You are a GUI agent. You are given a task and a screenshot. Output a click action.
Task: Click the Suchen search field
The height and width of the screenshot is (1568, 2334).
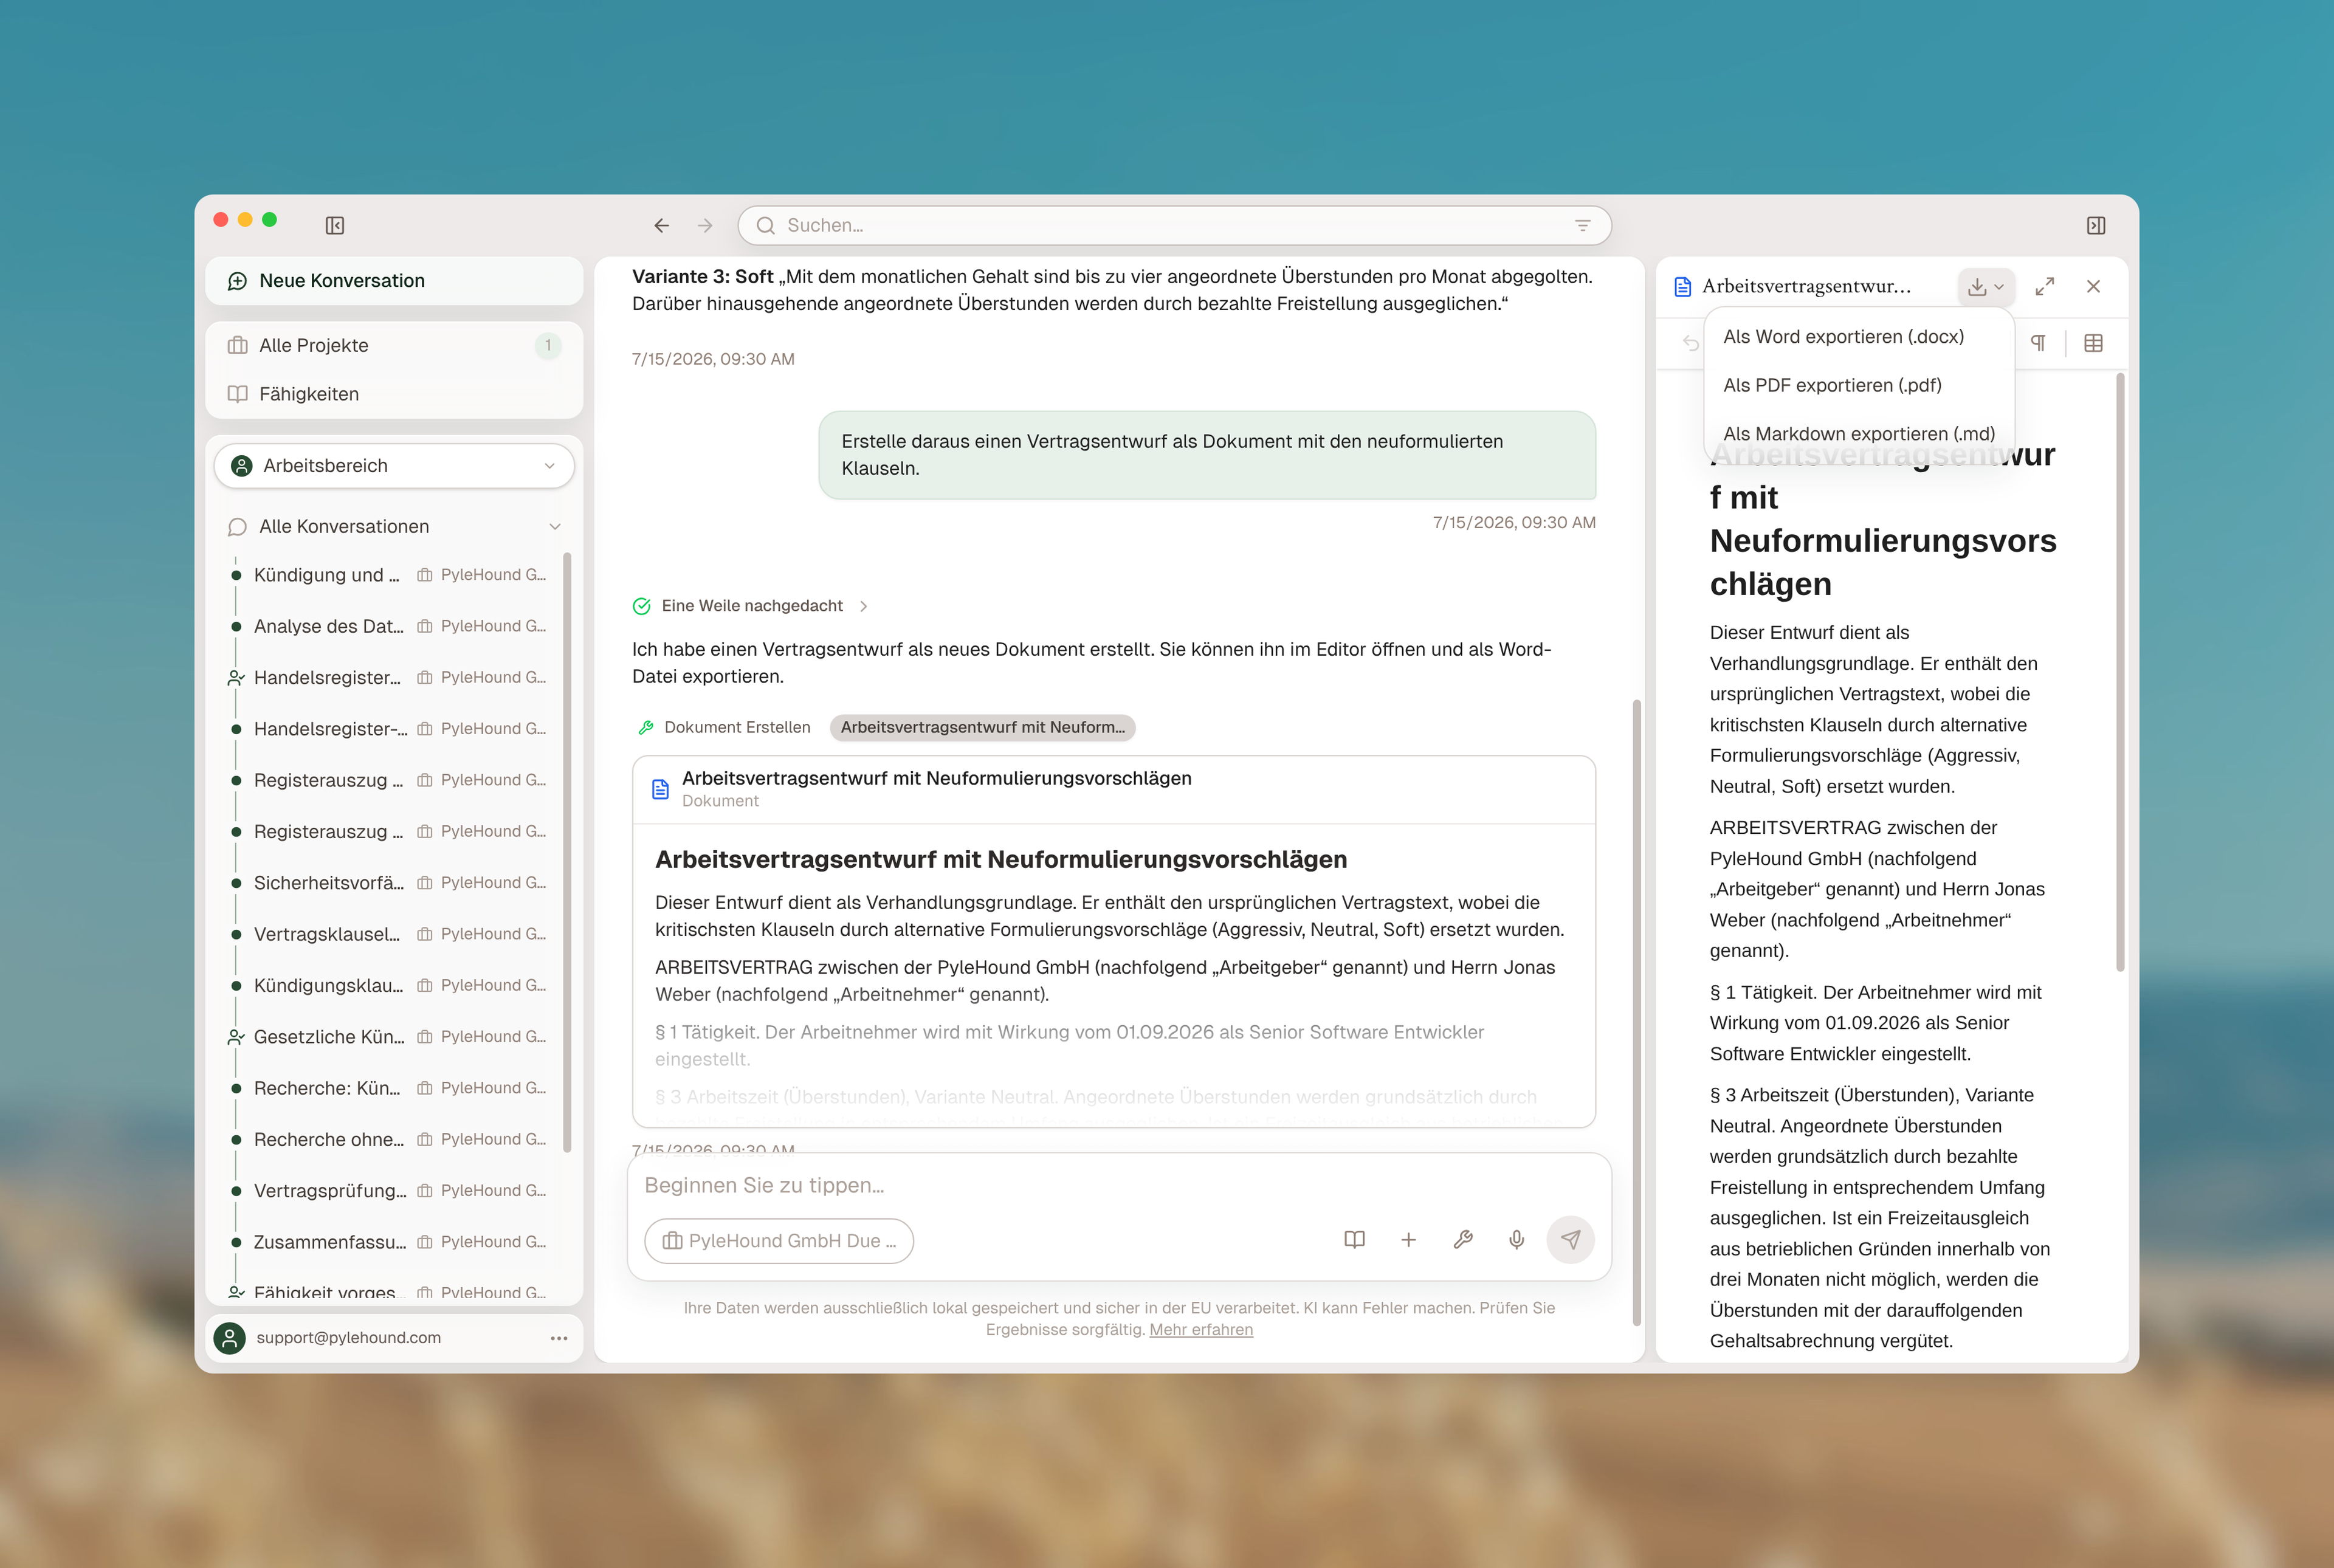coord(1174,225)
